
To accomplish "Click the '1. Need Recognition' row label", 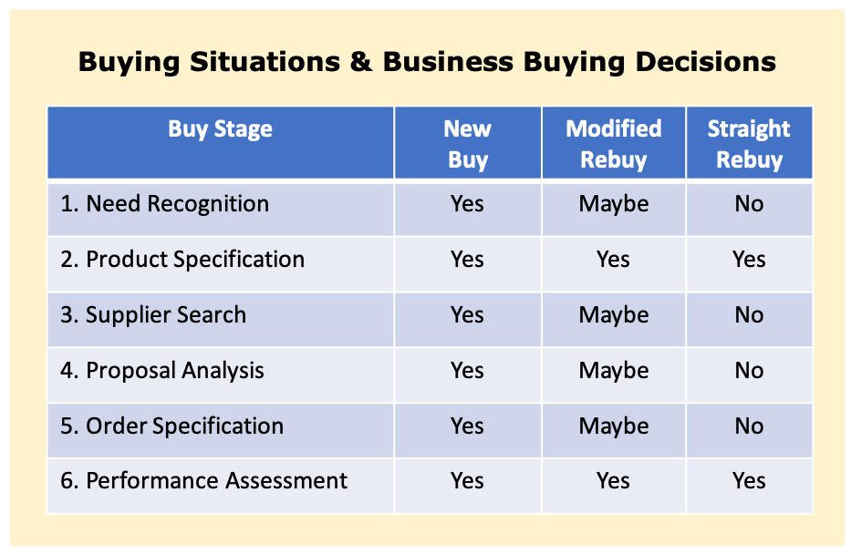I will (164, 204).
